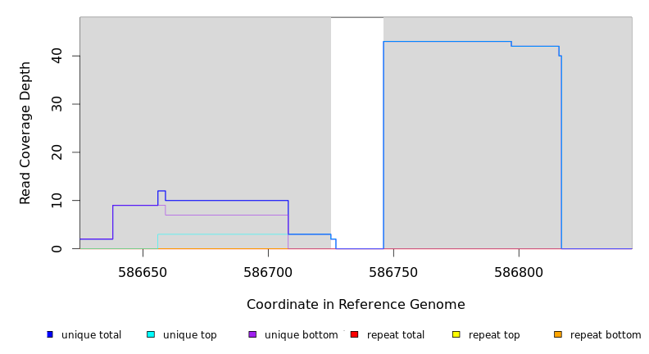This screenshot has width=649, height=354.
Task: Click the 586700 x-axis tick label
Action: (x=268, y=272)
